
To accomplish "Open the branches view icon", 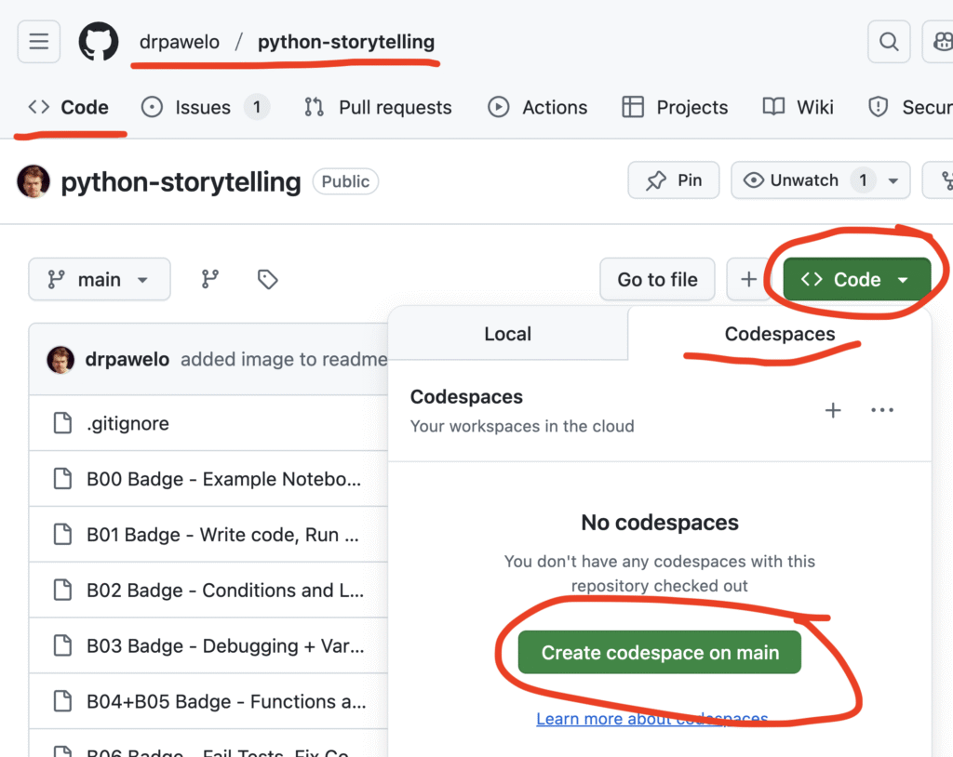I will point(210,279).
